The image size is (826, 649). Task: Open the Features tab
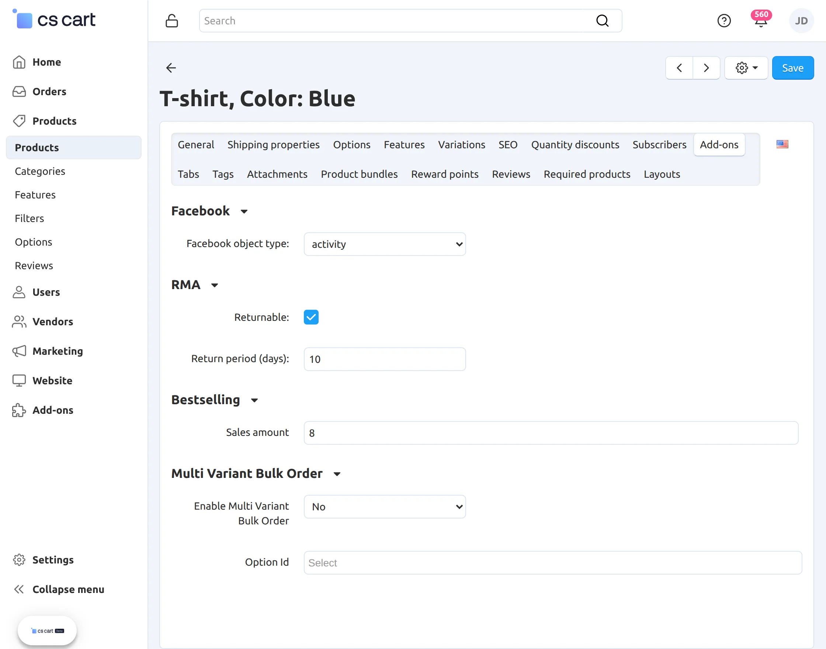(x=404, y=145)
